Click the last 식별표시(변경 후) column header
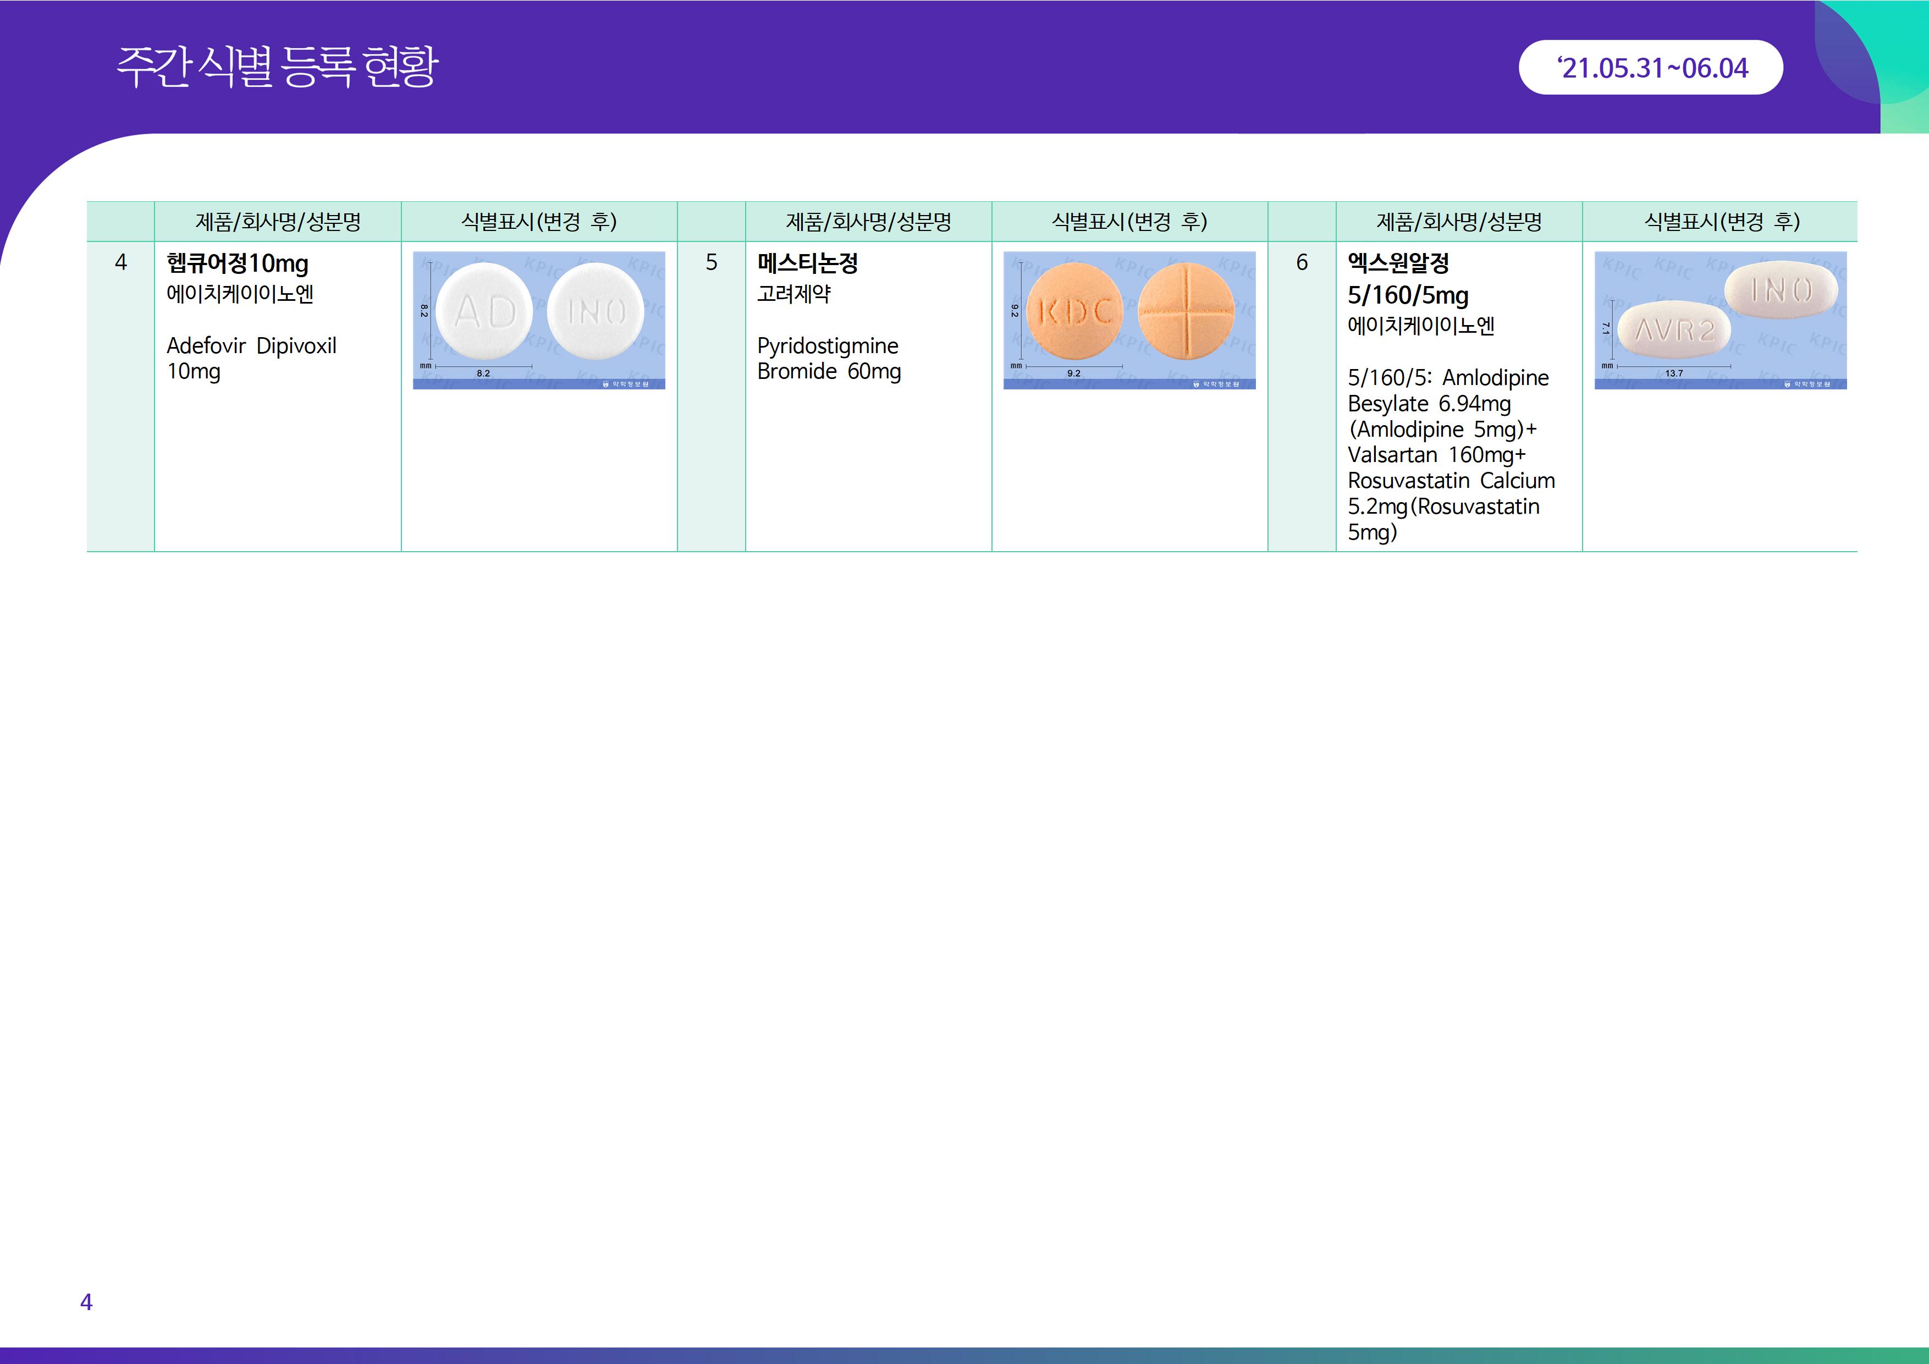Viewport: 1929px width, 1364px height. click(1721, 221)
